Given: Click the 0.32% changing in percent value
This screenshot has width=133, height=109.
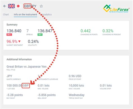Looking at the screenshot, I should point(108,31).
